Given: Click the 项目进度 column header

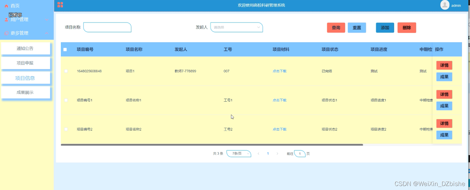Looking at the screenshot, I should tap(379, 49).
